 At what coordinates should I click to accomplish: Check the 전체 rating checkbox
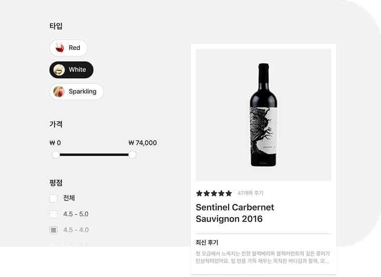(x=54, y=198)
